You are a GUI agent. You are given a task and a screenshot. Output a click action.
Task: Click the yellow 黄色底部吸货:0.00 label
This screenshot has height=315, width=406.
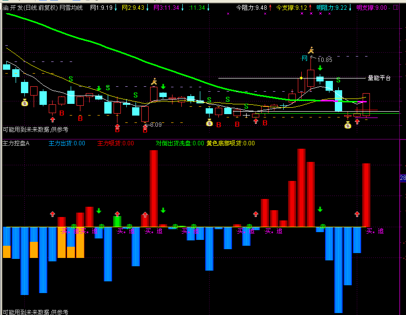coord(231,143)
